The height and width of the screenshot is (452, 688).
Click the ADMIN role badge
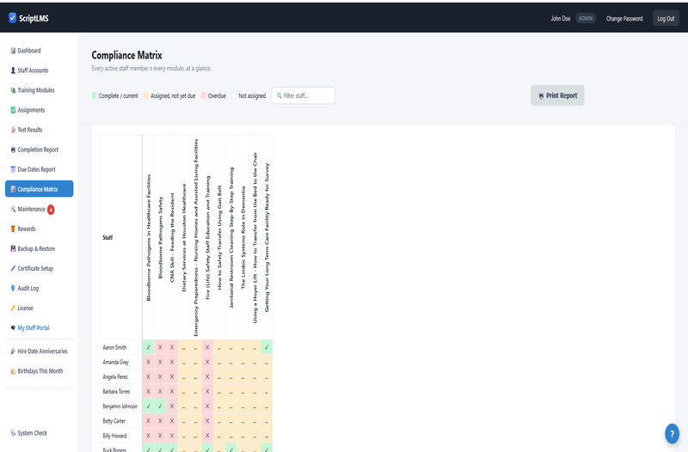click(x=586, y=18)
